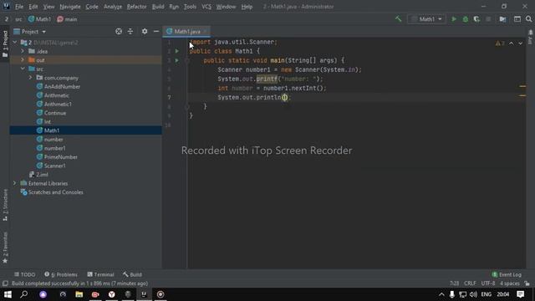Image resolution: width=535 pixels, height=301 pixels.
Task: Open the Math1 run configuration dropdown
Action: click(x=426, y=19)
